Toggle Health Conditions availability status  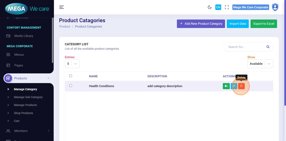tap(226, 86)
